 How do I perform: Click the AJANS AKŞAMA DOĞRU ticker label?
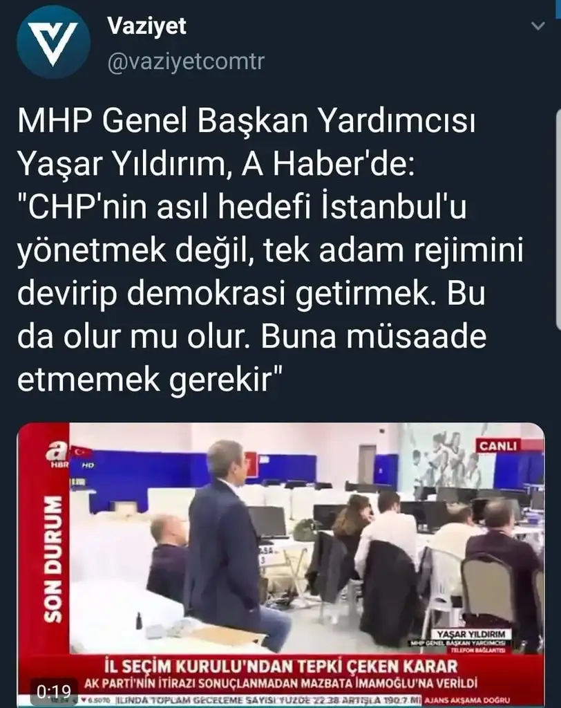468,700
